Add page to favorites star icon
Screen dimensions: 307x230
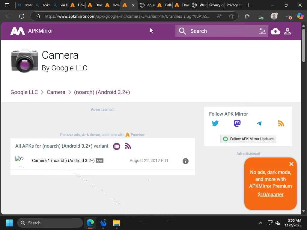[231, 16]
